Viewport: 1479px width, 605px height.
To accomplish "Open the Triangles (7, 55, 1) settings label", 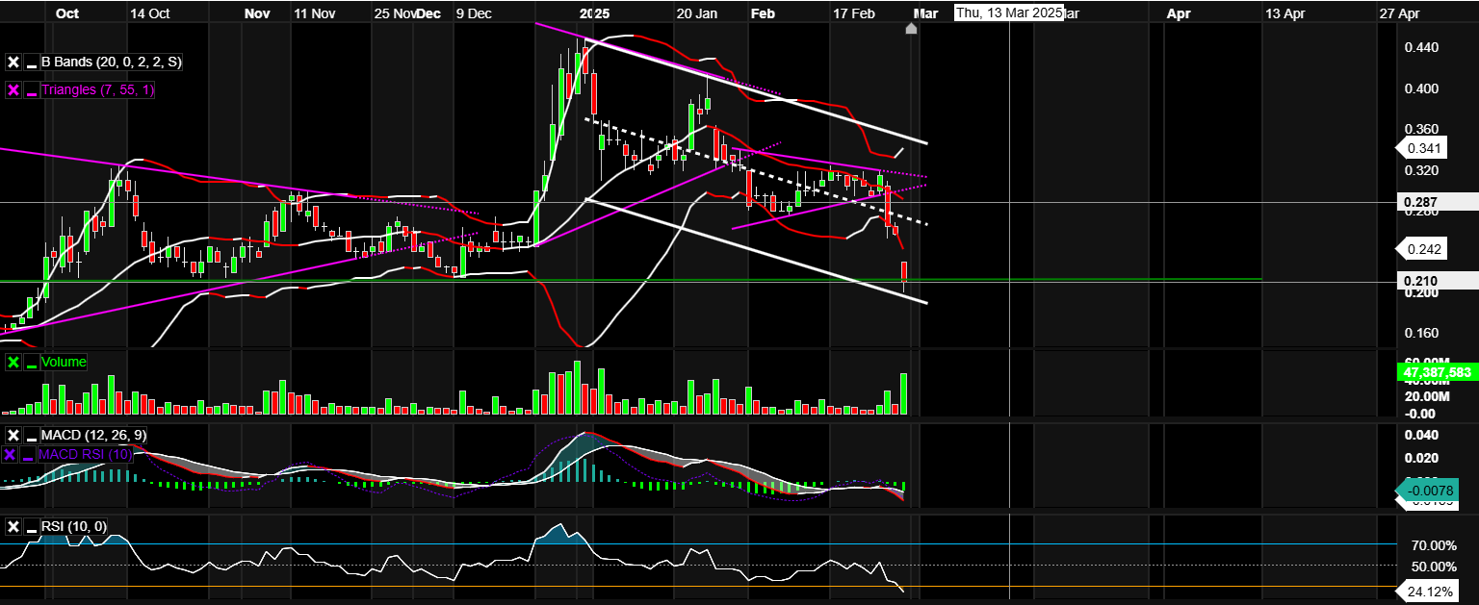I will pyautogui.click(x=97, y=90).
